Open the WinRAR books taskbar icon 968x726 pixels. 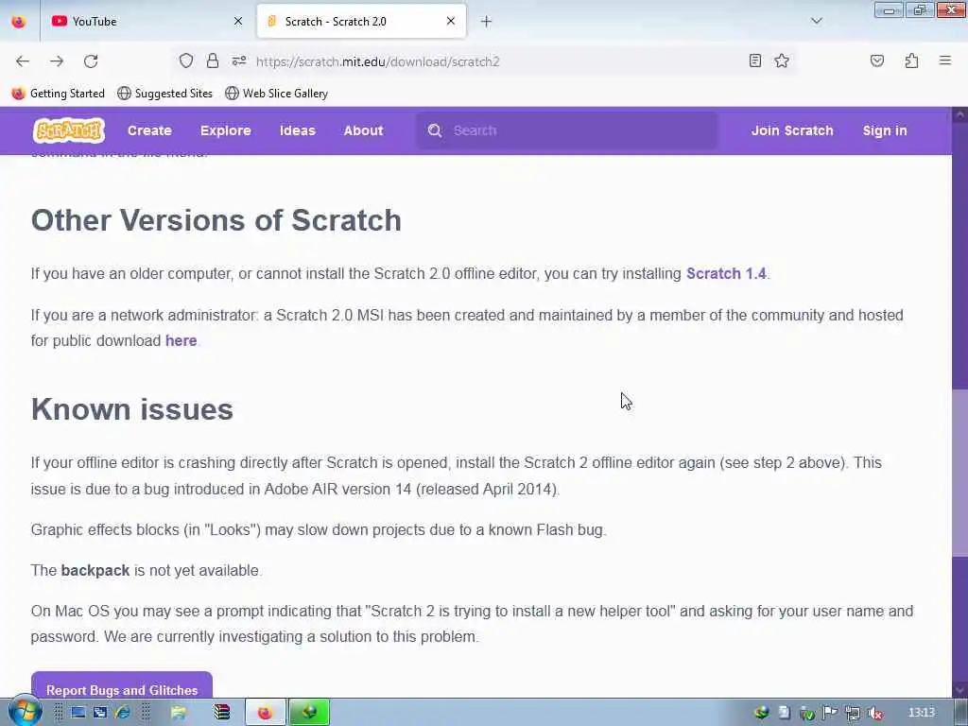(221, 713)
